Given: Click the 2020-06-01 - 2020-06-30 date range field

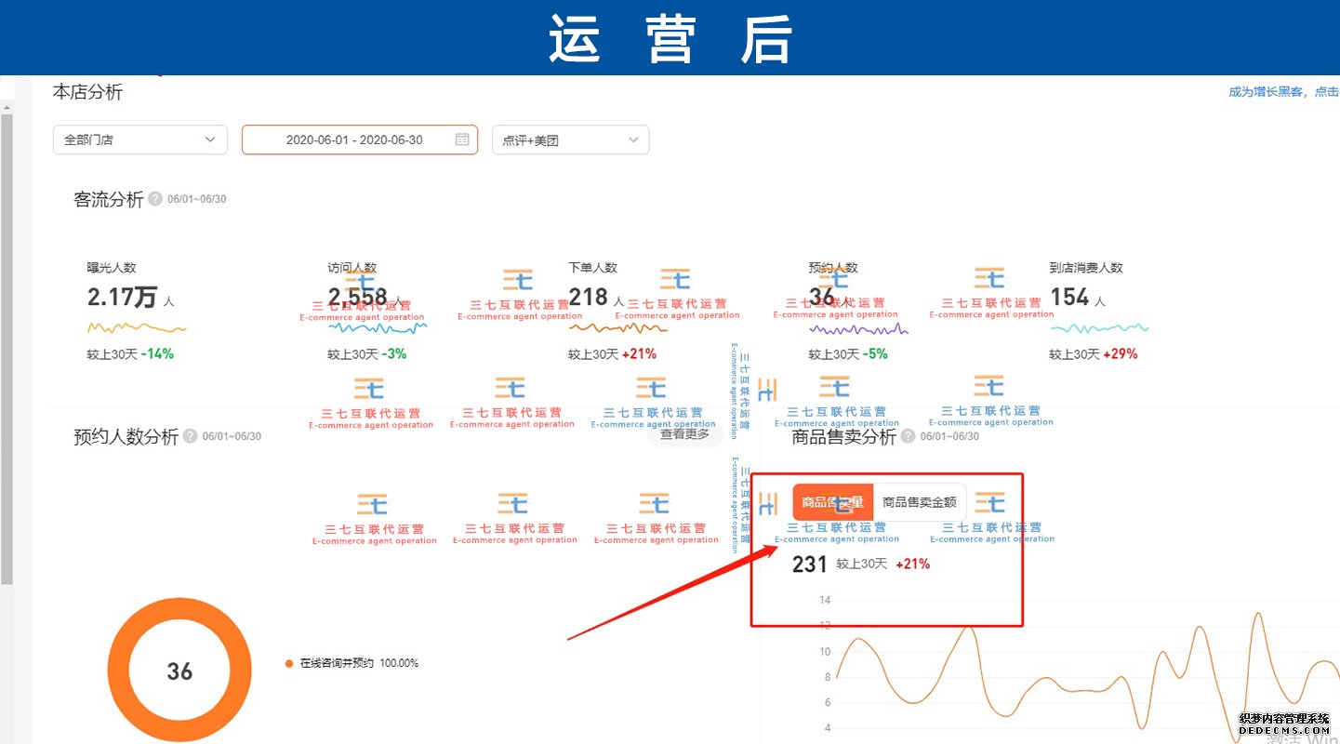Looking at the screenshot, I should pos(360,139).
